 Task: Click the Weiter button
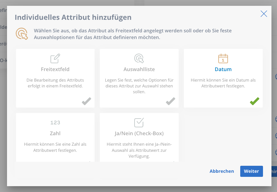coord(251,171)
